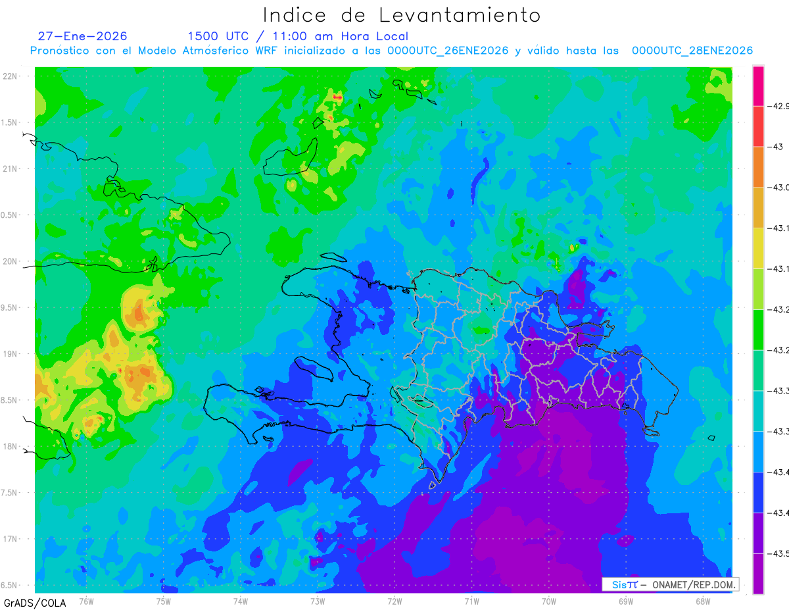The image size is (789, 610).
Task: Click the date label '27-Ene-2026'
Action: (x=83, y=36)
